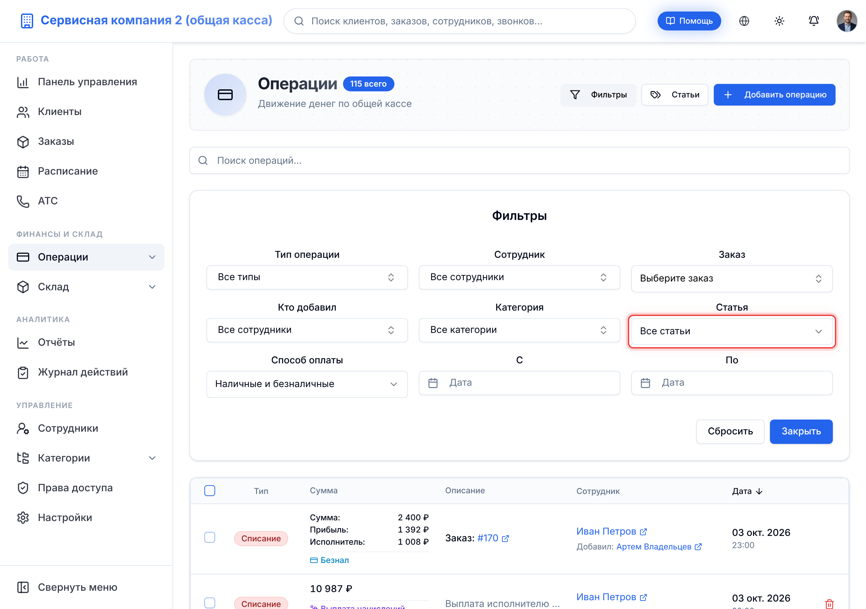Open Отчёты in the sidebar
Screen dimensions: 866x609
56,342
